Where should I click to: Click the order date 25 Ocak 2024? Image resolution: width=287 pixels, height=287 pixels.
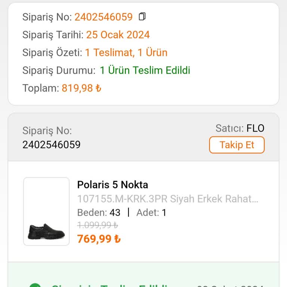pyautogui.click(x=118, y=35)
